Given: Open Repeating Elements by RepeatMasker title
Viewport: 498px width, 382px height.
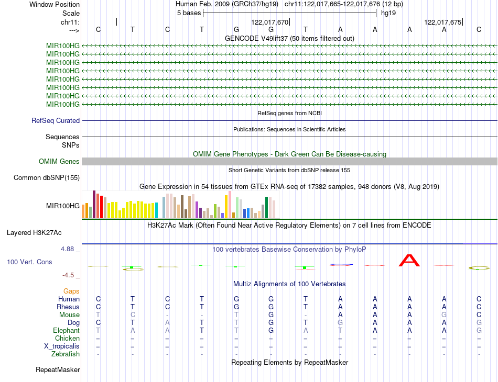Looking at the screenshot, I should click(x=289, y=362).
